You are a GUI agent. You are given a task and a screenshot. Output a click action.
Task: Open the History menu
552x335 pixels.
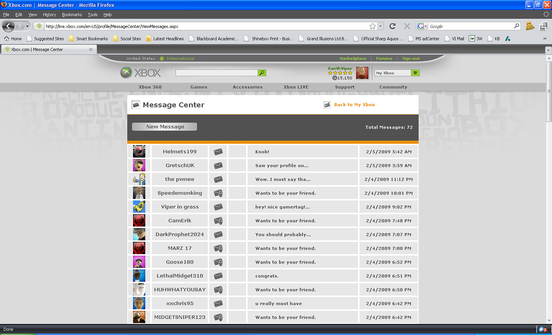[49, 15]
